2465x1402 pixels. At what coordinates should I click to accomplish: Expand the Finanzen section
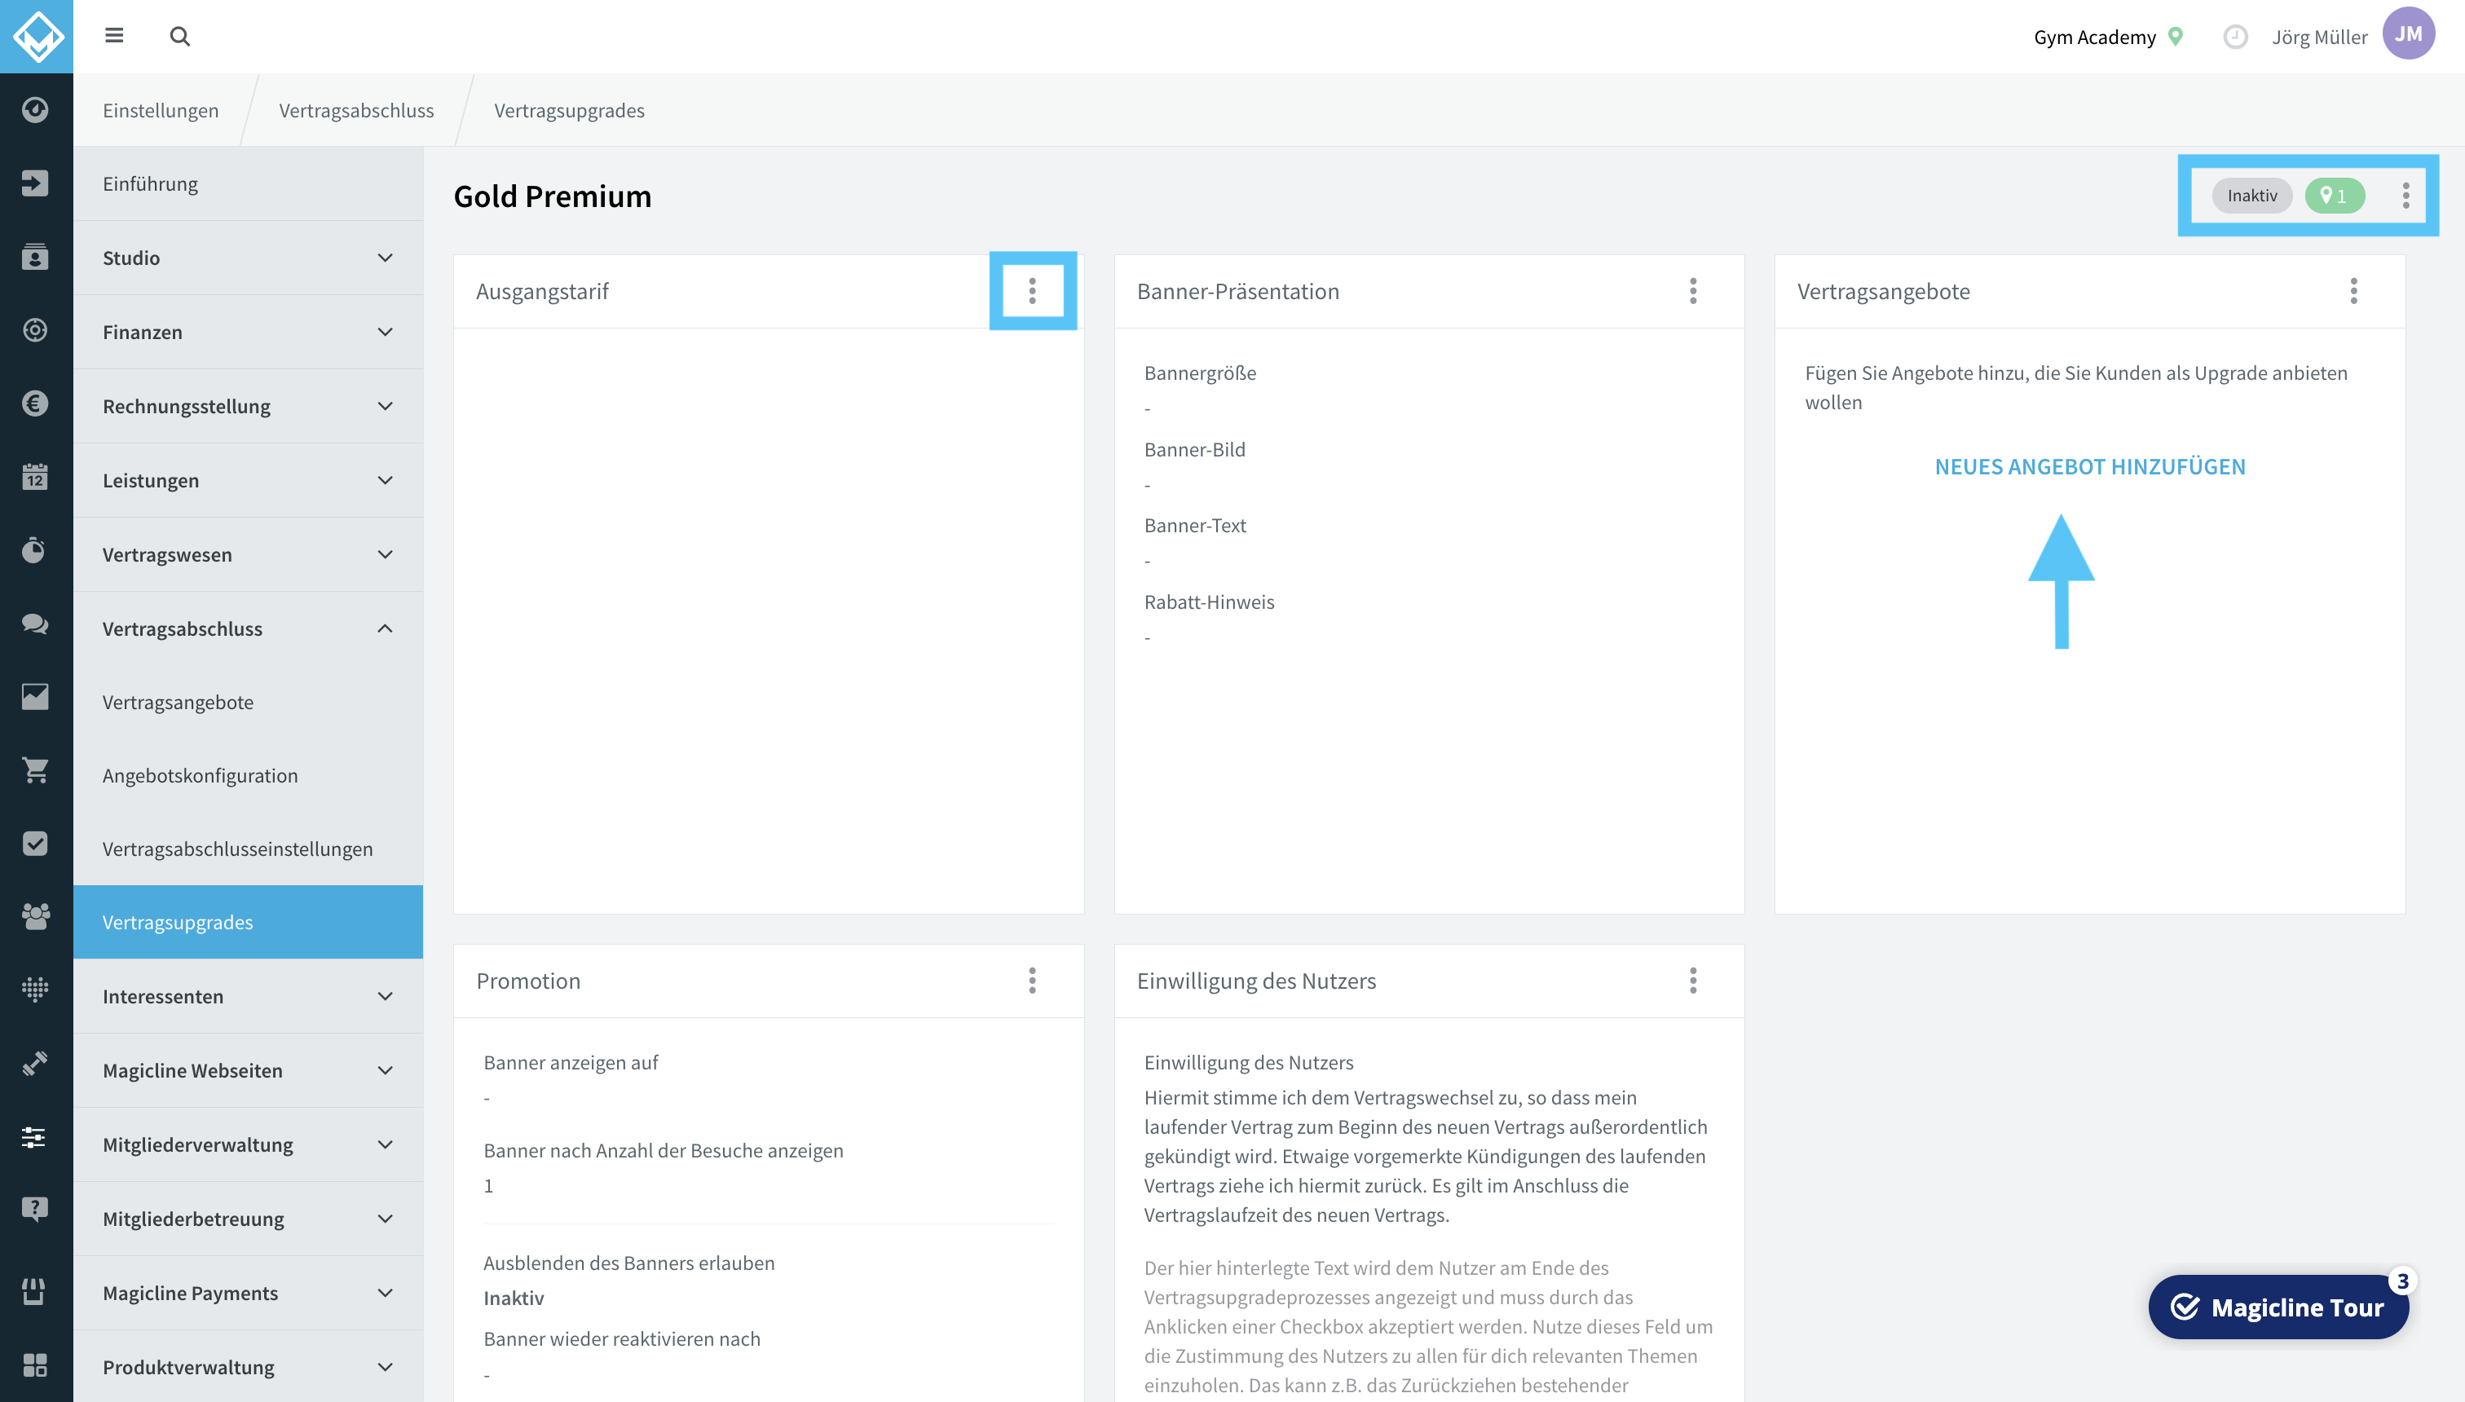point(249,331)
